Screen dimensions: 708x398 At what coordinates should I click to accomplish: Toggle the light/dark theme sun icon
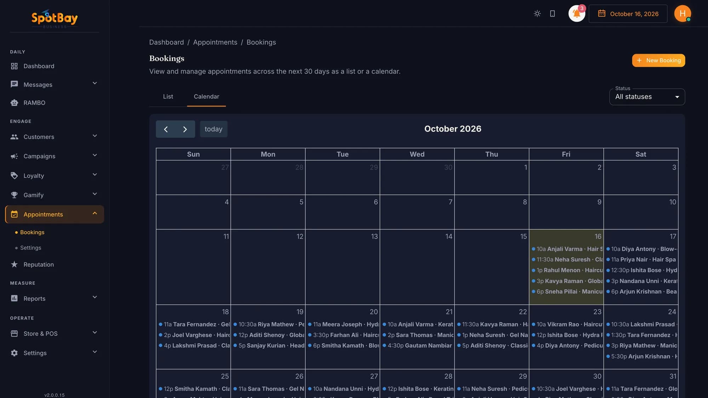[537, 13]
